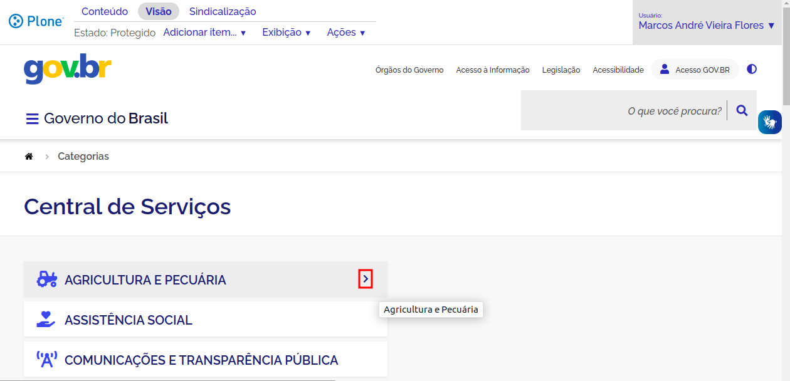Click the 'O que você procura?' search field
The height and width of the screenshot is (381, 790).
click(x=627, y=111)
